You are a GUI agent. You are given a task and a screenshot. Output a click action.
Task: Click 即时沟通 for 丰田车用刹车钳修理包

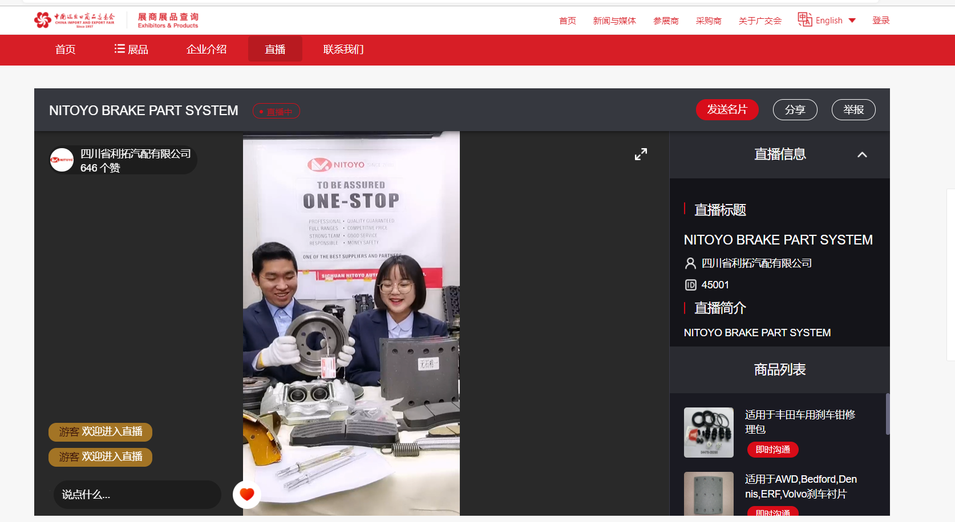coord(772,450)
